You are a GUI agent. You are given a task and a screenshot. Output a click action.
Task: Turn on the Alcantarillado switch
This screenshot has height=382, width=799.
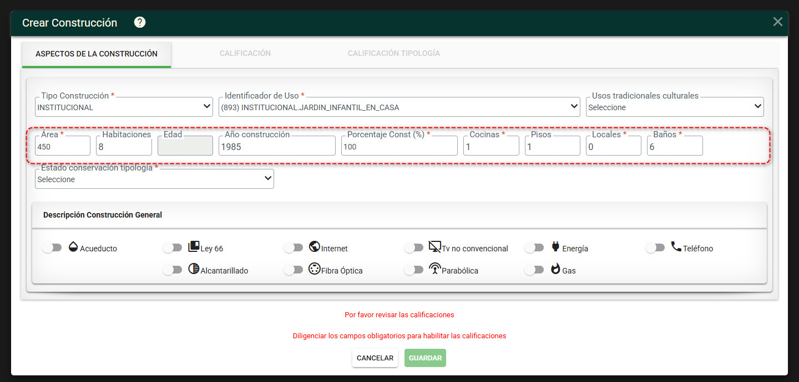point(172,270)
